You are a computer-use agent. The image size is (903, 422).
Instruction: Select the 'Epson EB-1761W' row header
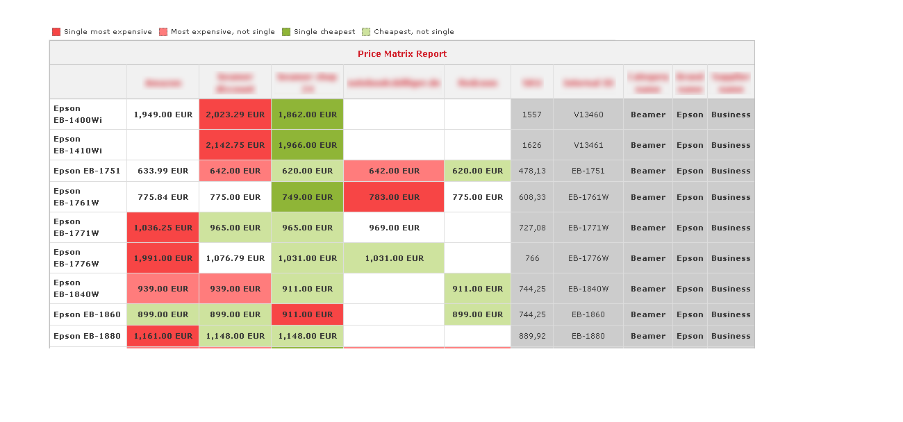coord(88,197)
